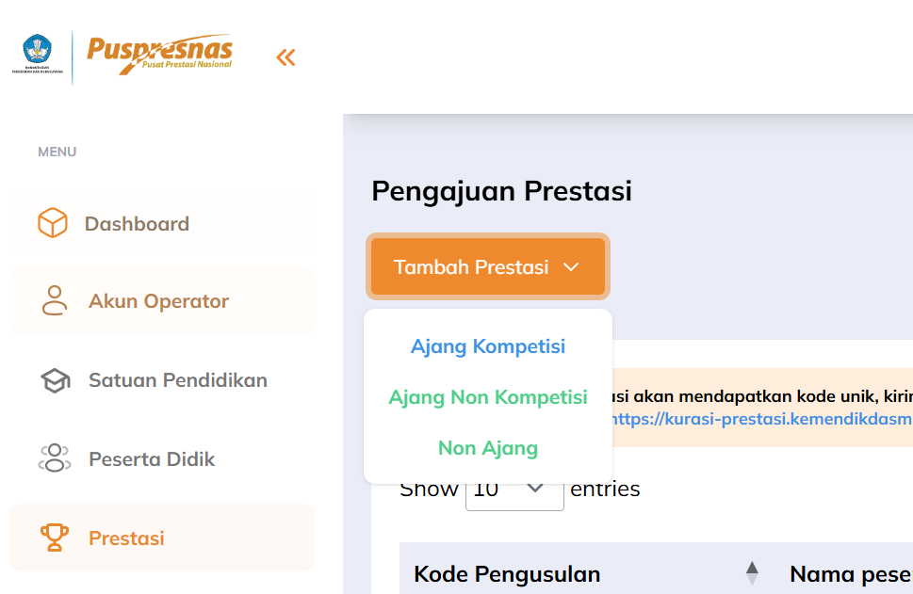Open the kurasi-prestasi URL link
913x594 pixels.
pos(761,419)
